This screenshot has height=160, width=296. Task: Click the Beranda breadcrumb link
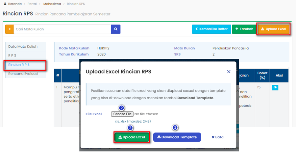coord(15,4)
